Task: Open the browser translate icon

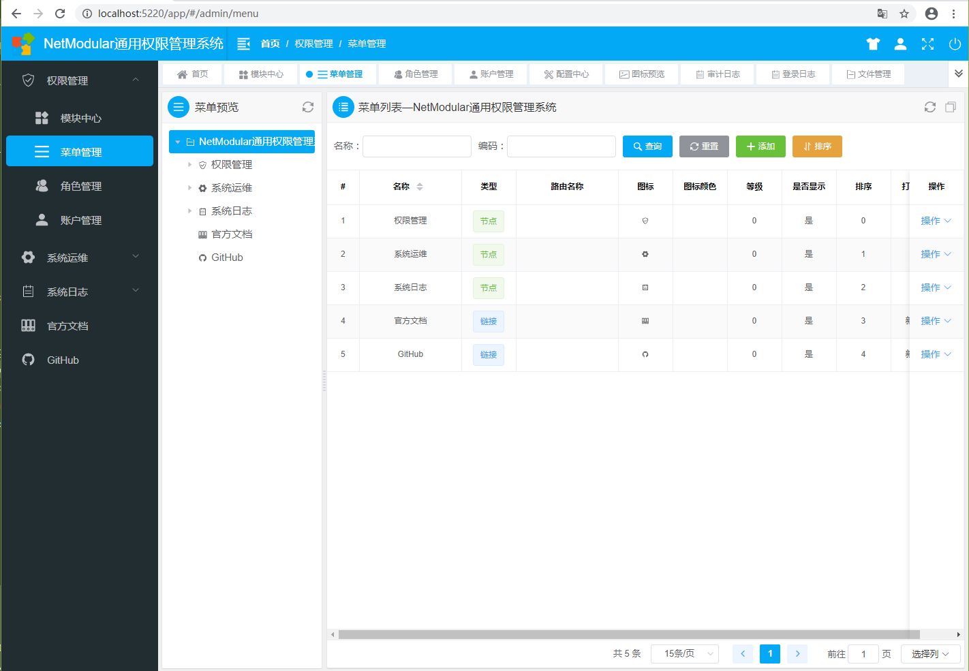Action: click(x=882, y=14)
